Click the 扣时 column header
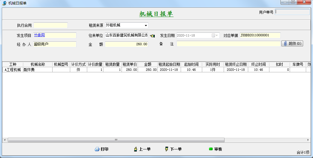 (280, 64)
